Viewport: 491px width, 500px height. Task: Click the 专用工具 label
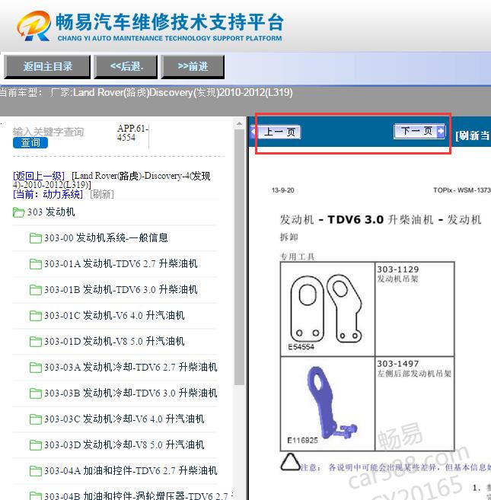[x=298, y=256]
